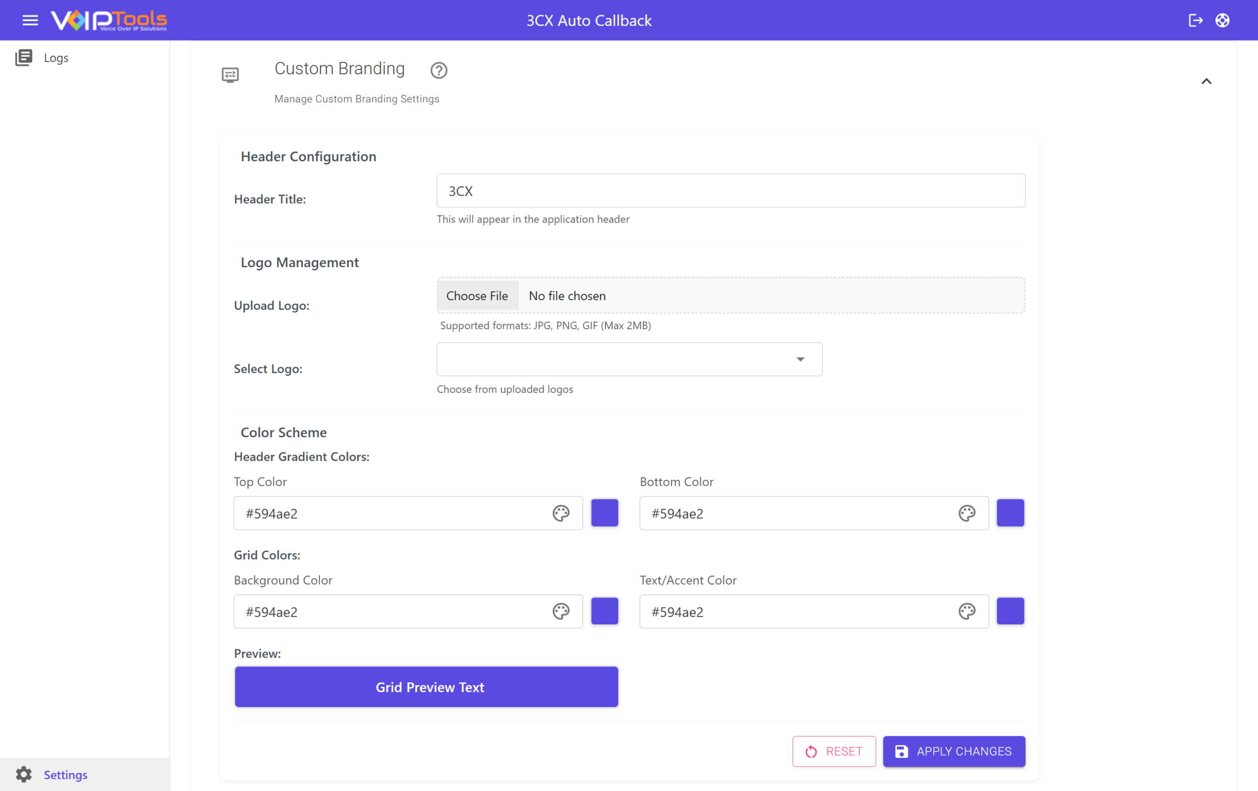Viewport: 1258px width, 791px height.
Task: Click the Custom Branding panel icon
Action: [230, 75]
